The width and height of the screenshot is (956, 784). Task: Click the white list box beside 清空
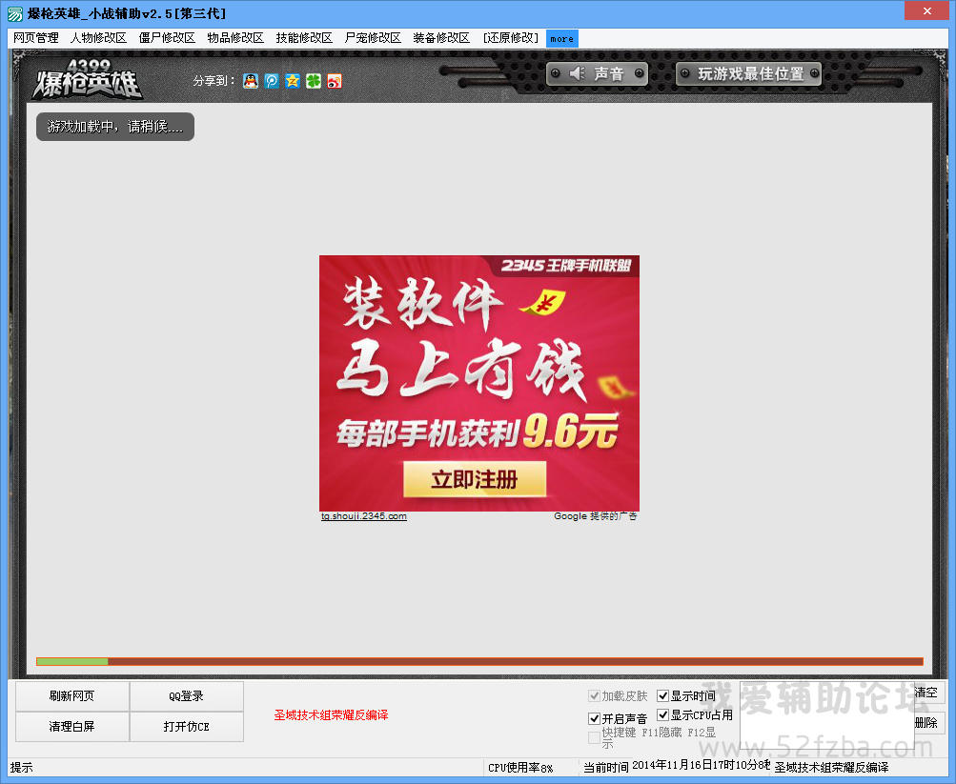(x=826, y=715)
